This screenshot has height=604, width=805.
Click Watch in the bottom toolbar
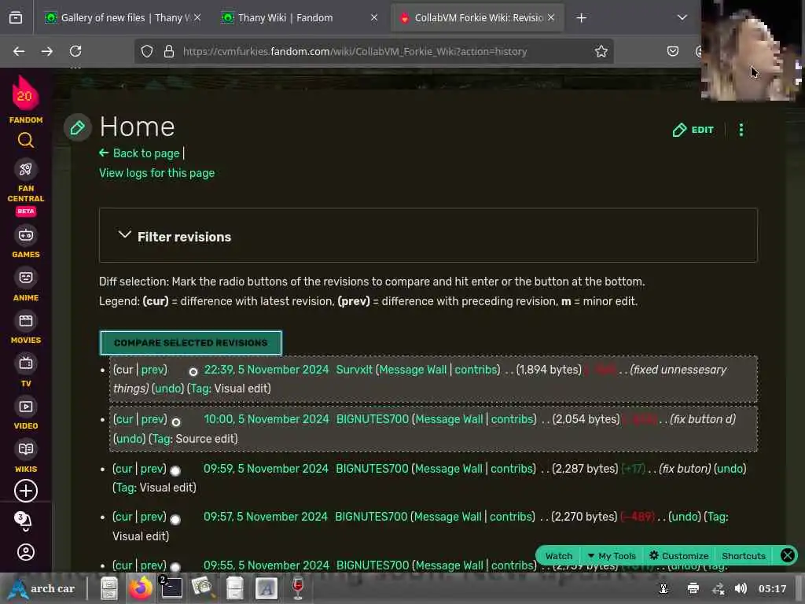coord(559,556)
